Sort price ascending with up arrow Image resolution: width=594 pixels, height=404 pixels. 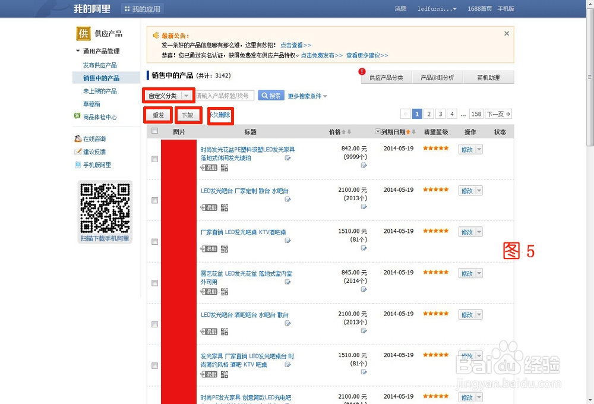click(x=343, y=132)
